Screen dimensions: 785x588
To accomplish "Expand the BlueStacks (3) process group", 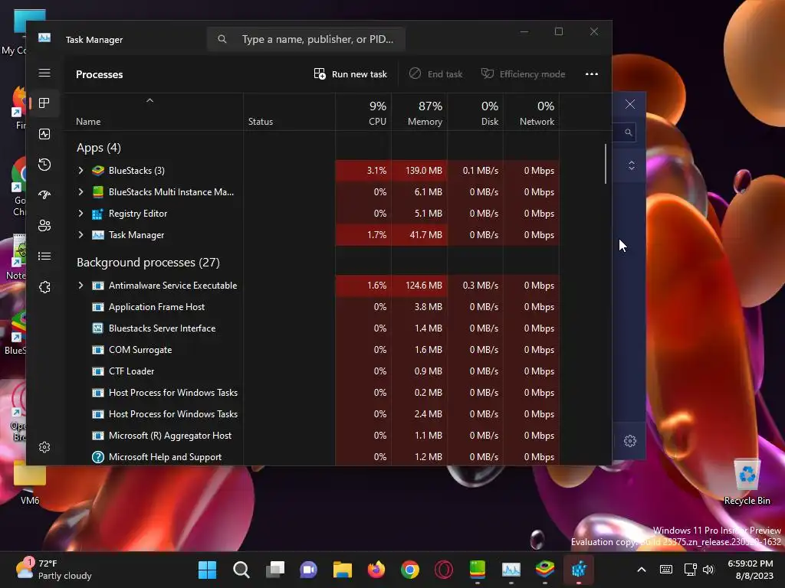I will pos(80,171).
